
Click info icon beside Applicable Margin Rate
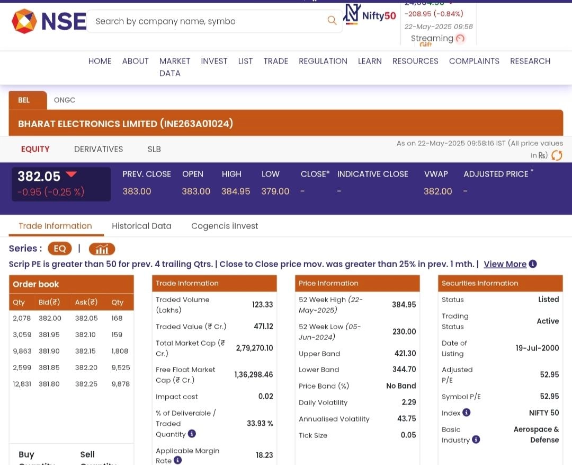click(177, 460)
